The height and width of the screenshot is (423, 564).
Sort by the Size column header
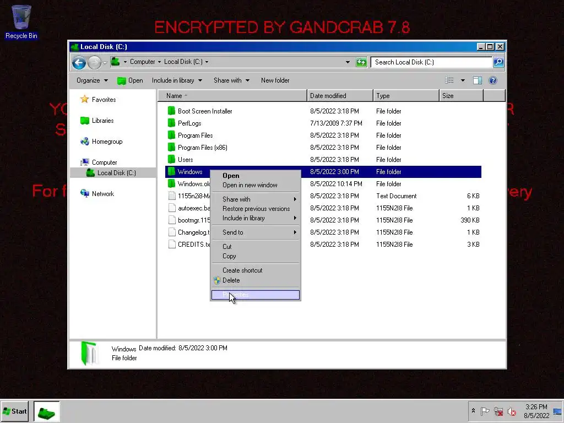tap(462, 96)
